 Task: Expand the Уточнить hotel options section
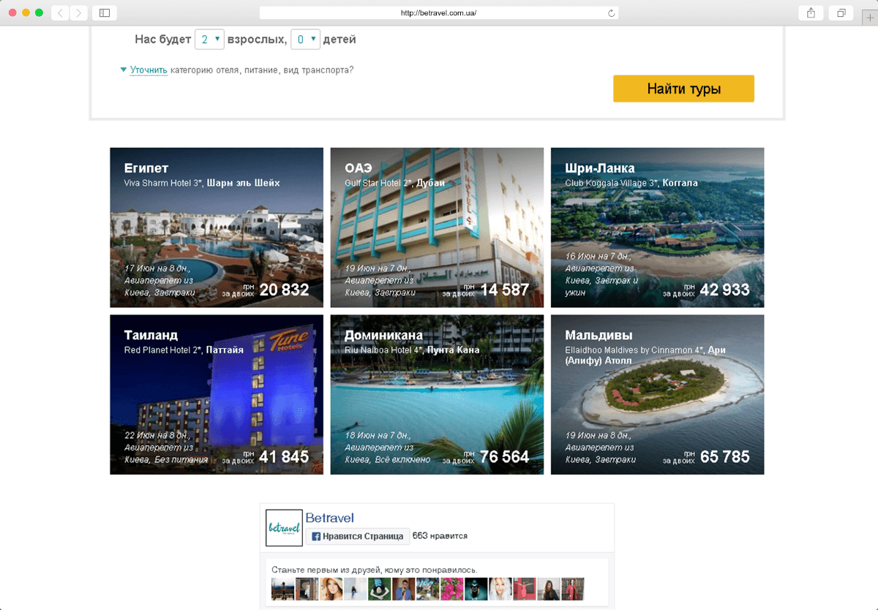point(149,70)
